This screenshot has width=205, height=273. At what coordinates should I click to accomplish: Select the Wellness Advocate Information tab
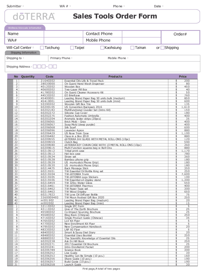pos(25,28)
